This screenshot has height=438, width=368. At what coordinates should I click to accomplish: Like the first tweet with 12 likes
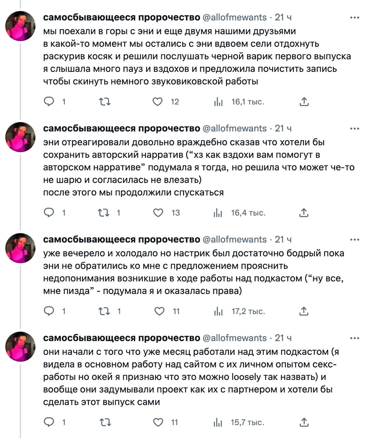157,102
